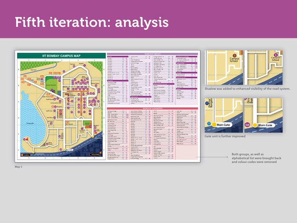The image size is (297, 223).
Task: Click the yellow dot beside marker 57 Main Gate
Action: coord(214,125)
